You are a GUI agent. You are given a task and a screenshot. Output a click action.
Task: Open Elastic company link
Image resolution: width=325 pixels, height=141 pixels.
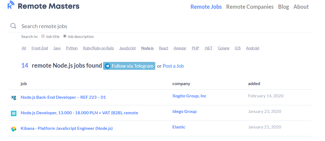click(x=179, y=127)
